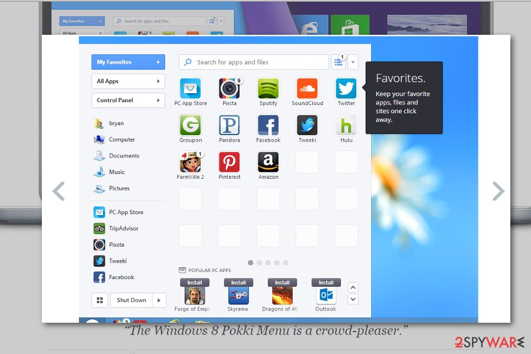Expand the My Favorites menu
This screenshot has height=354, width=531.
(128, 62)
